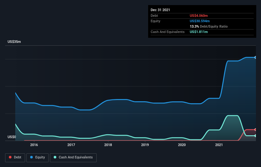Click the Debt label in tooltip
261x167 pixels.
[x=154, y=16]
